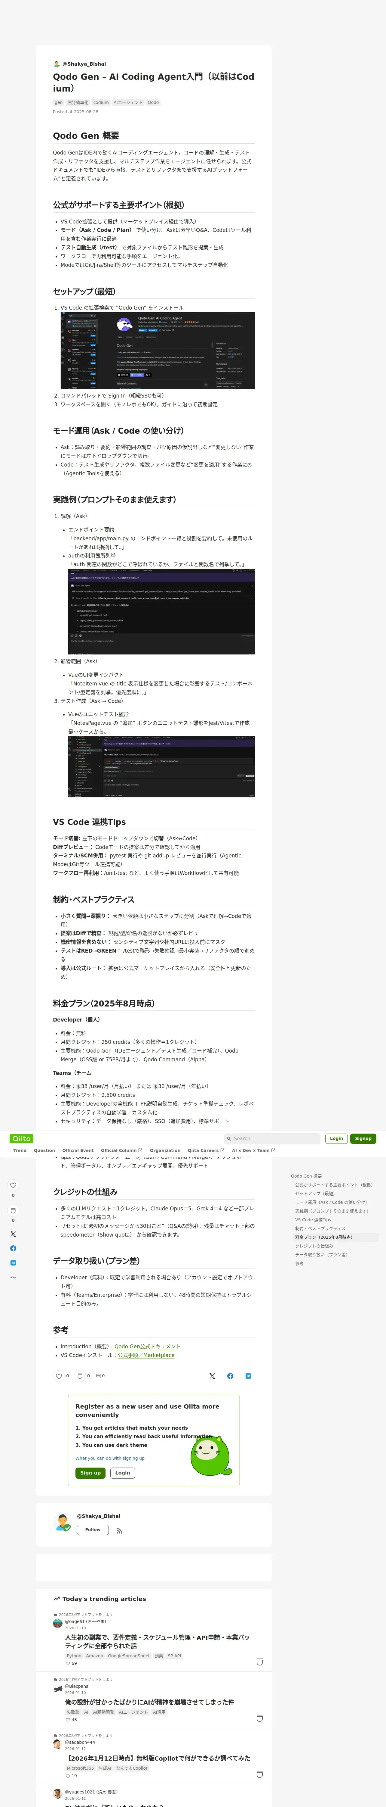Viewport: 386px width, 1807px height.
Task: Open trending article about 無料版Copilot
Action: coord(158,1759)
